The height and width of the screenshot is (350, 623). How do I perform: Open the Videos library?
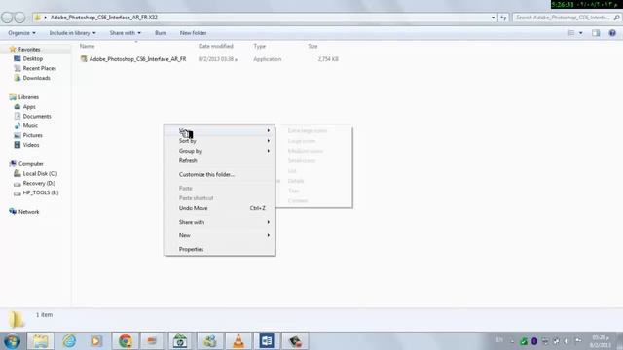[31, 145]
